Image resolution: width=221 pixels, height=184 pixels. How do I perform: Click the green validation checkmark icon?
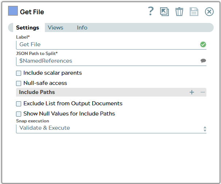(203, 44)
